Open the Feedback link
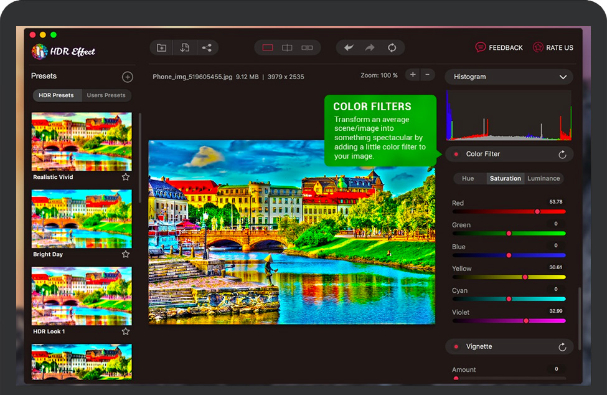The image size is (607, 395). point(499,48)
